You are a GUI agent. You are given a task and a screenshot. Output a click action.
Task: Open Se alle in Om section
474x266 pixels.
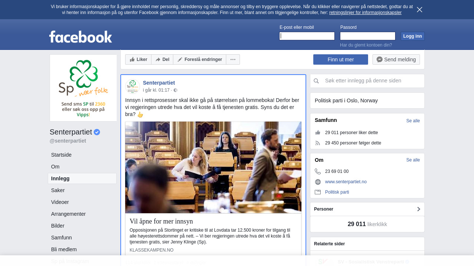click(413, 160)
